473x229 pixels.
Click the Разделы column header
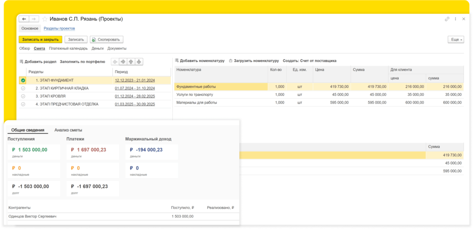coord(69,72)
